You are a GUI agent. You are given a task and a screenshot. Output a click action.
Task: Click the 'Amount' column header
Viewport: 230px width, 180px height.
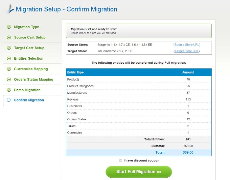pyautogui.click(x=188, y=72)
